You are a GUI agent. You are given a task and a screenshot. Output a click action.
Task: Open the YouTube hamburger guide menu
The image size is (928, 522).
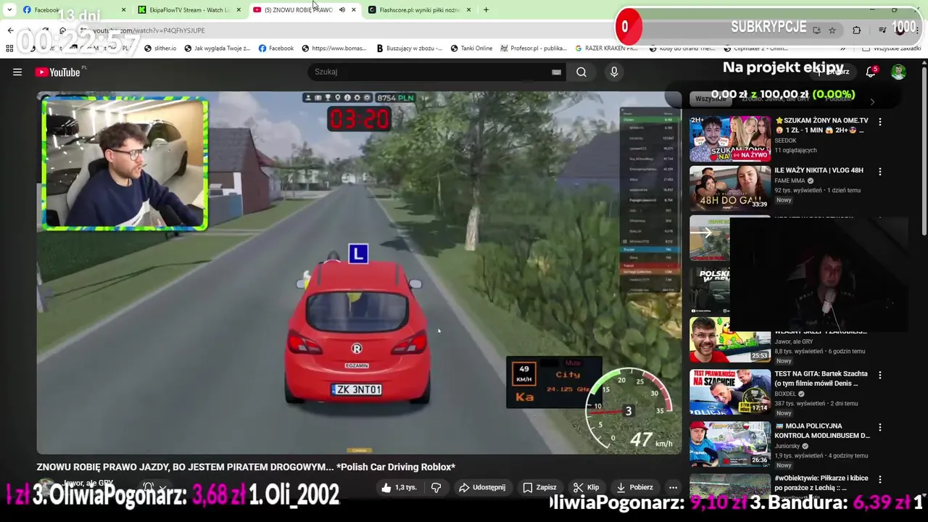click(17, 72)
